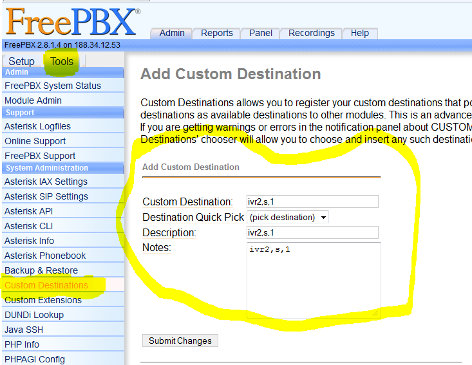Open Asterisk SIP Settings

[46, 196]
